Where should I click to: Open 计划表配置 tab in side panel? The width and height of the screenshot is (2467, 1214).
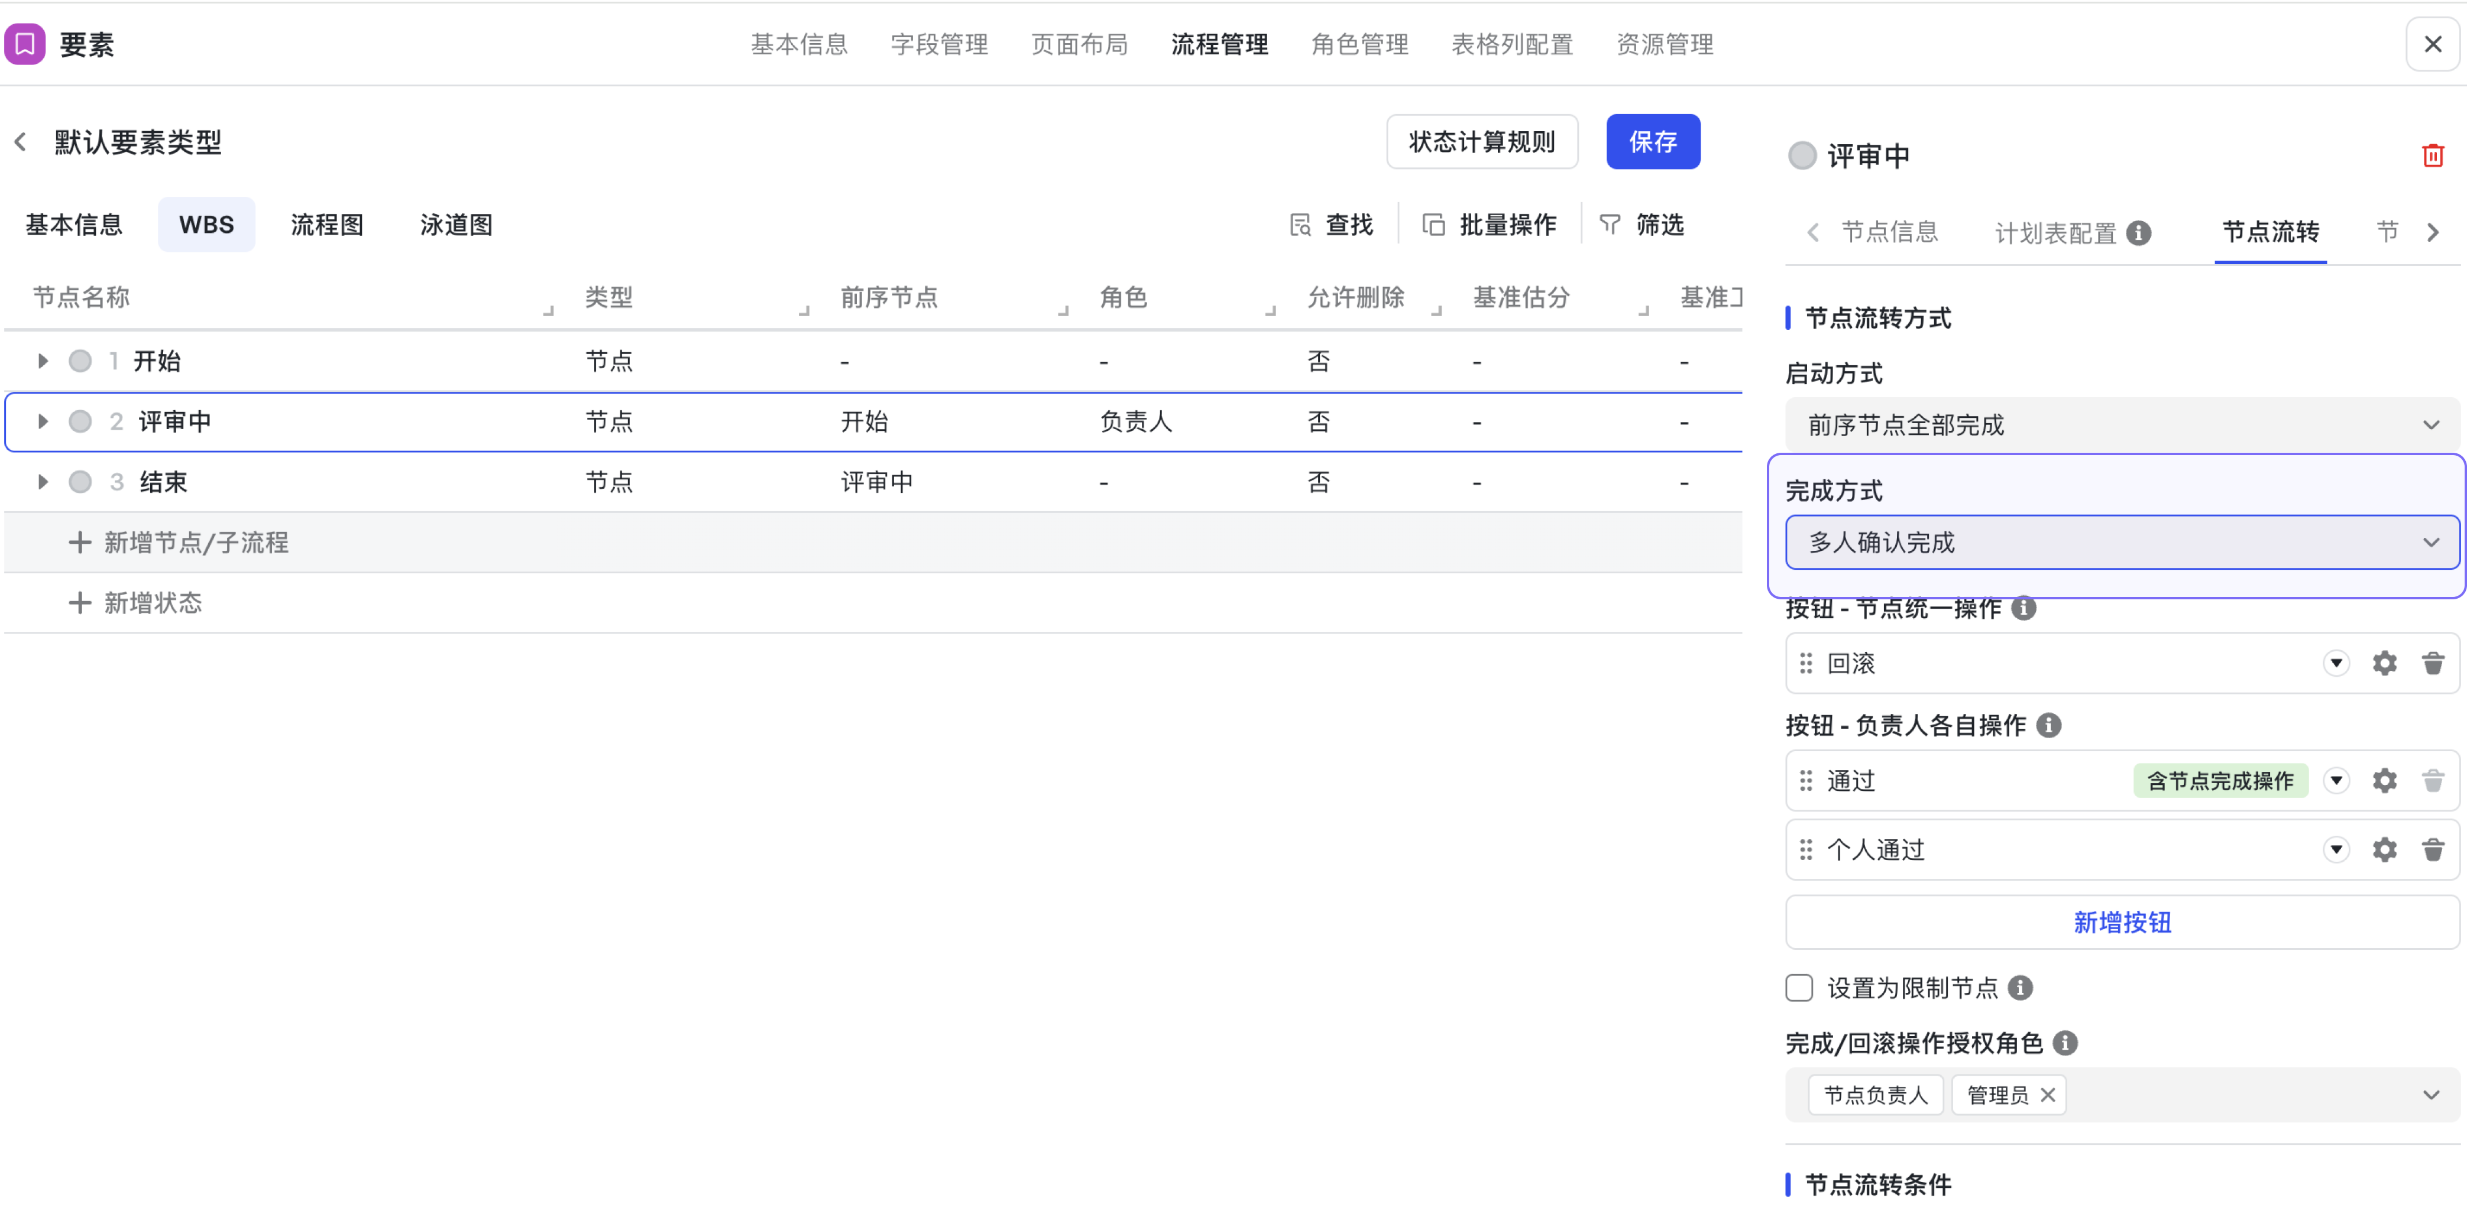click(x=2055, y=233)
